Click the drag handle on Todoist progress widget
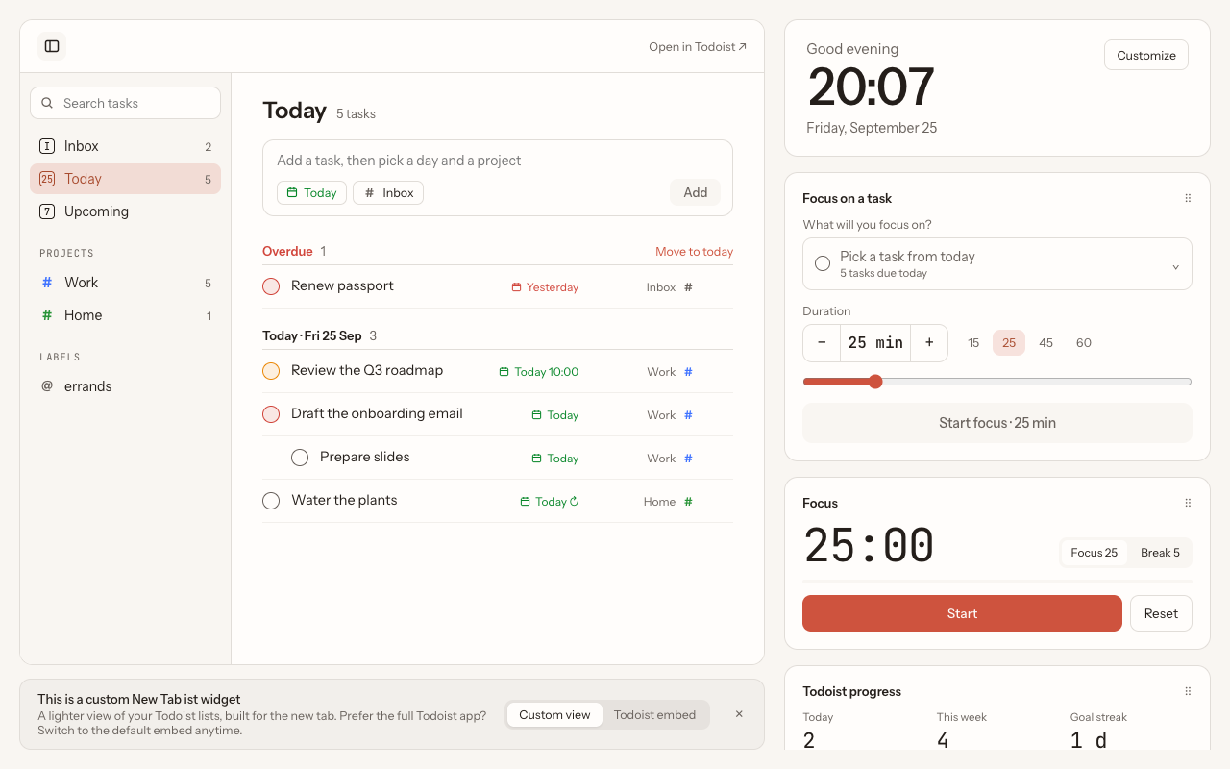This screenshot has height=769, width=1230. [1188, 691]
